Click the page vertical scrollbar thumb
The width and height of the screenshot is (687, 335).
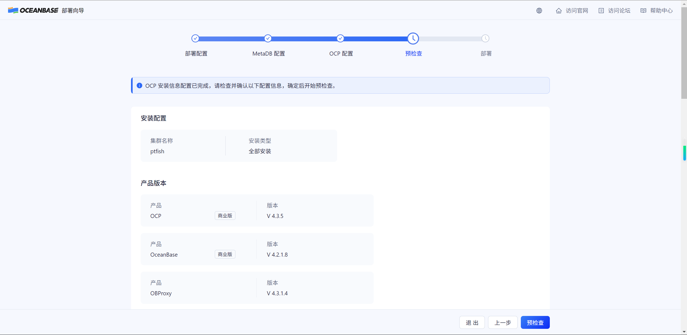(684, 53)
